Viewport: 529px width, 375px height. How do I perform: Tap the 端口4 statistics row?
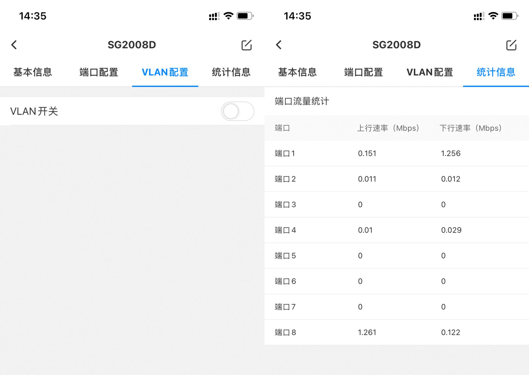click(x=396, y=230)
